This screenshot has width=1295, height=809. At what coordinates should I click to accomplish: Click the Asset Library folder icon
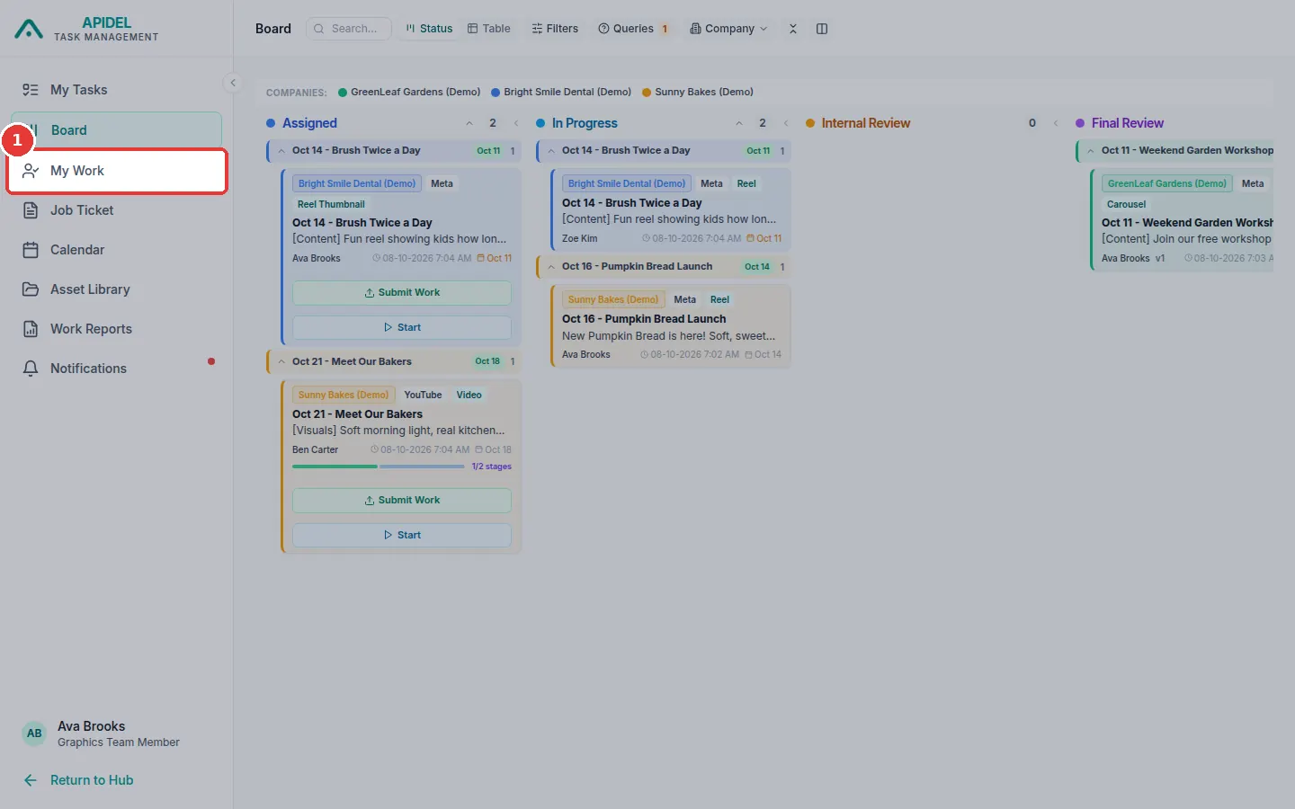coord(31,289)
